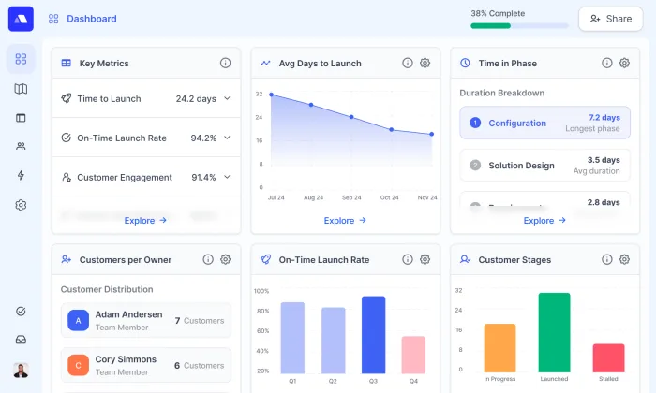
Task: Select the Configuration phase row
Action: click(x=544, y=123)
